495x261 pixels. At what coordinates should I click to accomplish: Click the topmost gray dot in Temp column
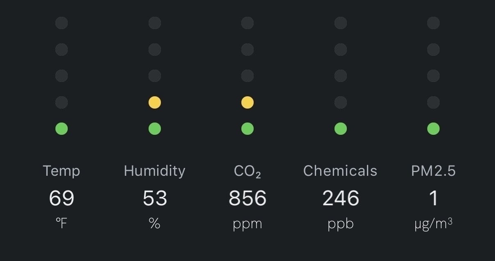click(x=62, y=23)
